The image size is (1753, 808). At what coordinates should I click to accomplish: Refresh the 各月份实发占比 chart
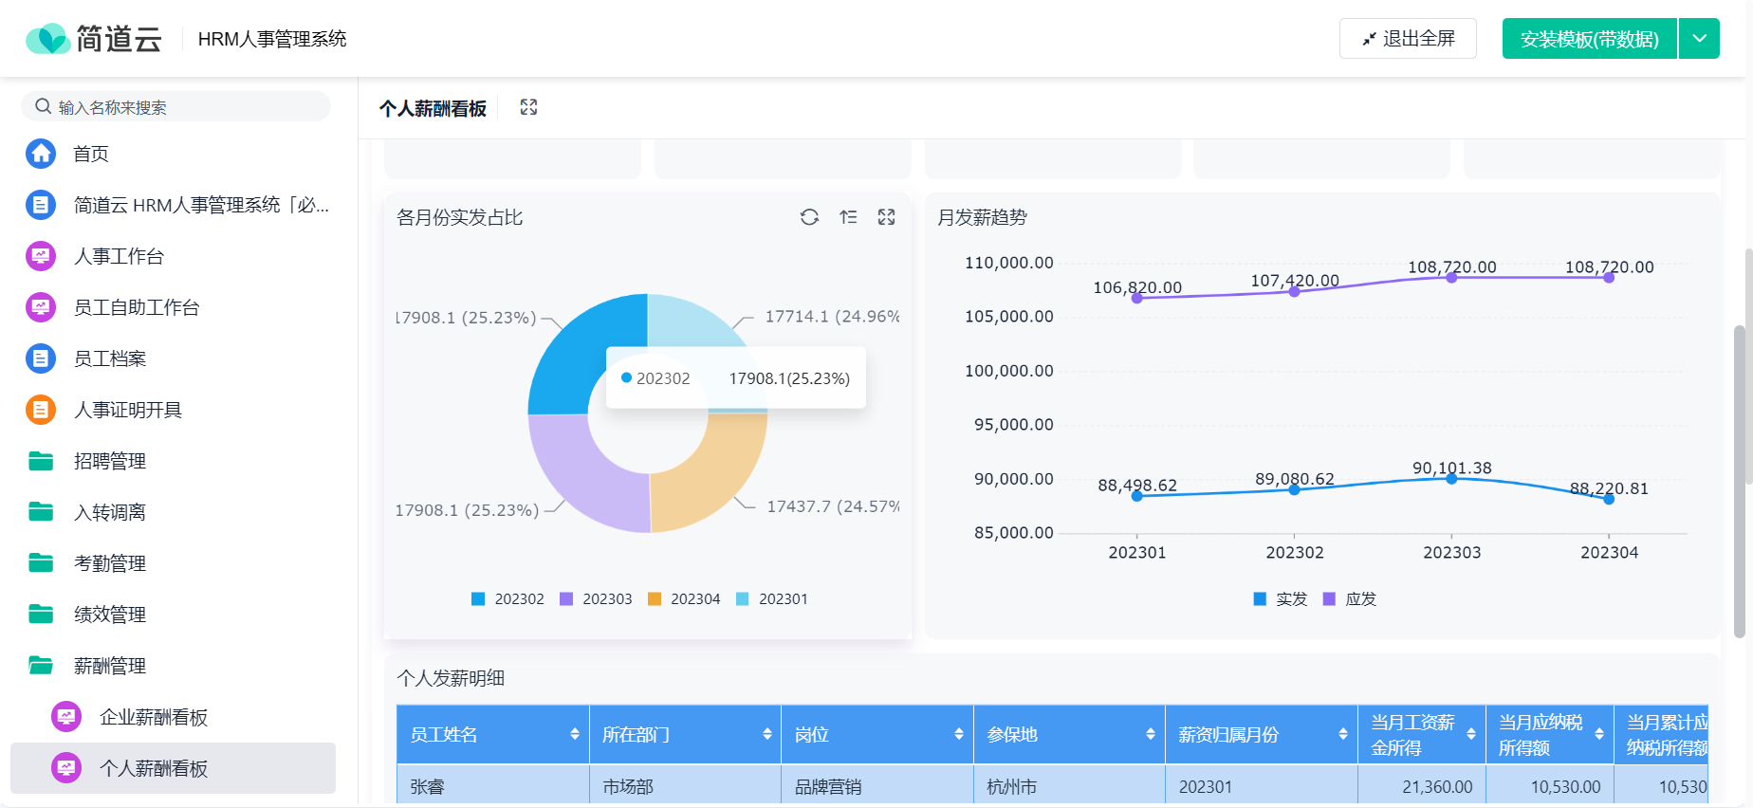(809, 217)
